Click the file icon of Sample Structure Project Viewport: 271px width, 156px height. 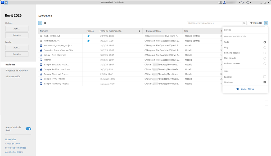click(x=41, y=65)
